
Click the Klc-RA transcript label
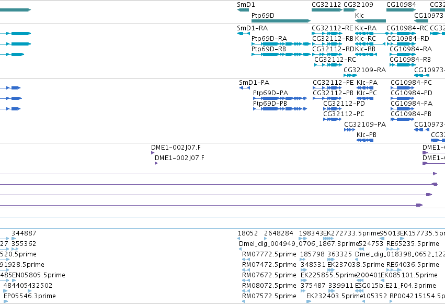point(366,28)
